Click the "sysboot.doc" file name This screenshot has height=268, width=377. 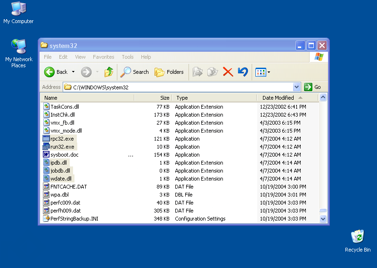pos(65,155)
